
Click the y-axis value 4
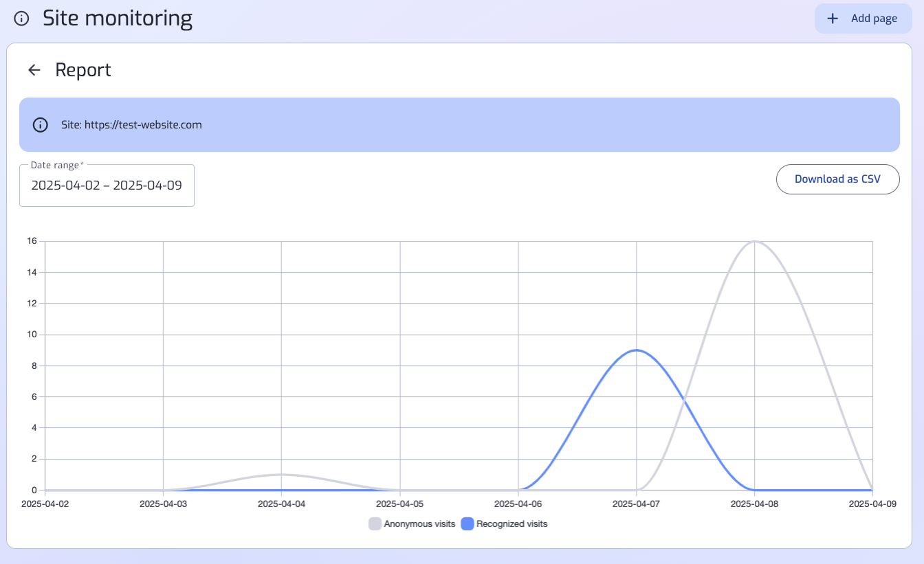click(x=34, y=428)
